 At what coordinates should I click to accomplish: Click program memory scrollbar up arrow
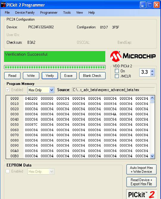click(152, 98)
